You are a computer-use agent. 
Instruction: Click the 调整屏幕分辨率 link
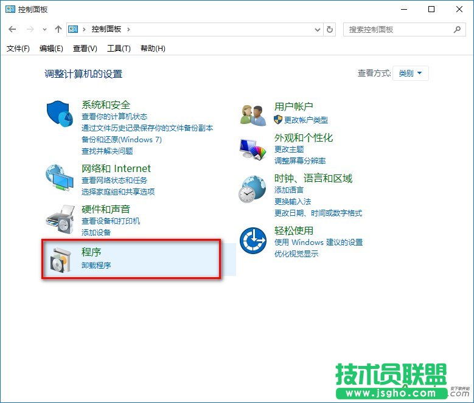300,160
